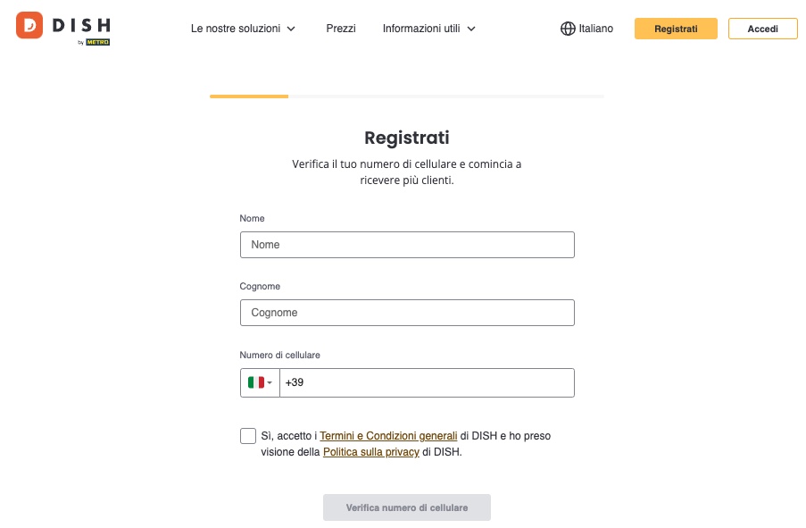806x528 pixels.
Task: Open country code dropdown arrow
Action: click(x=270, y=383)
